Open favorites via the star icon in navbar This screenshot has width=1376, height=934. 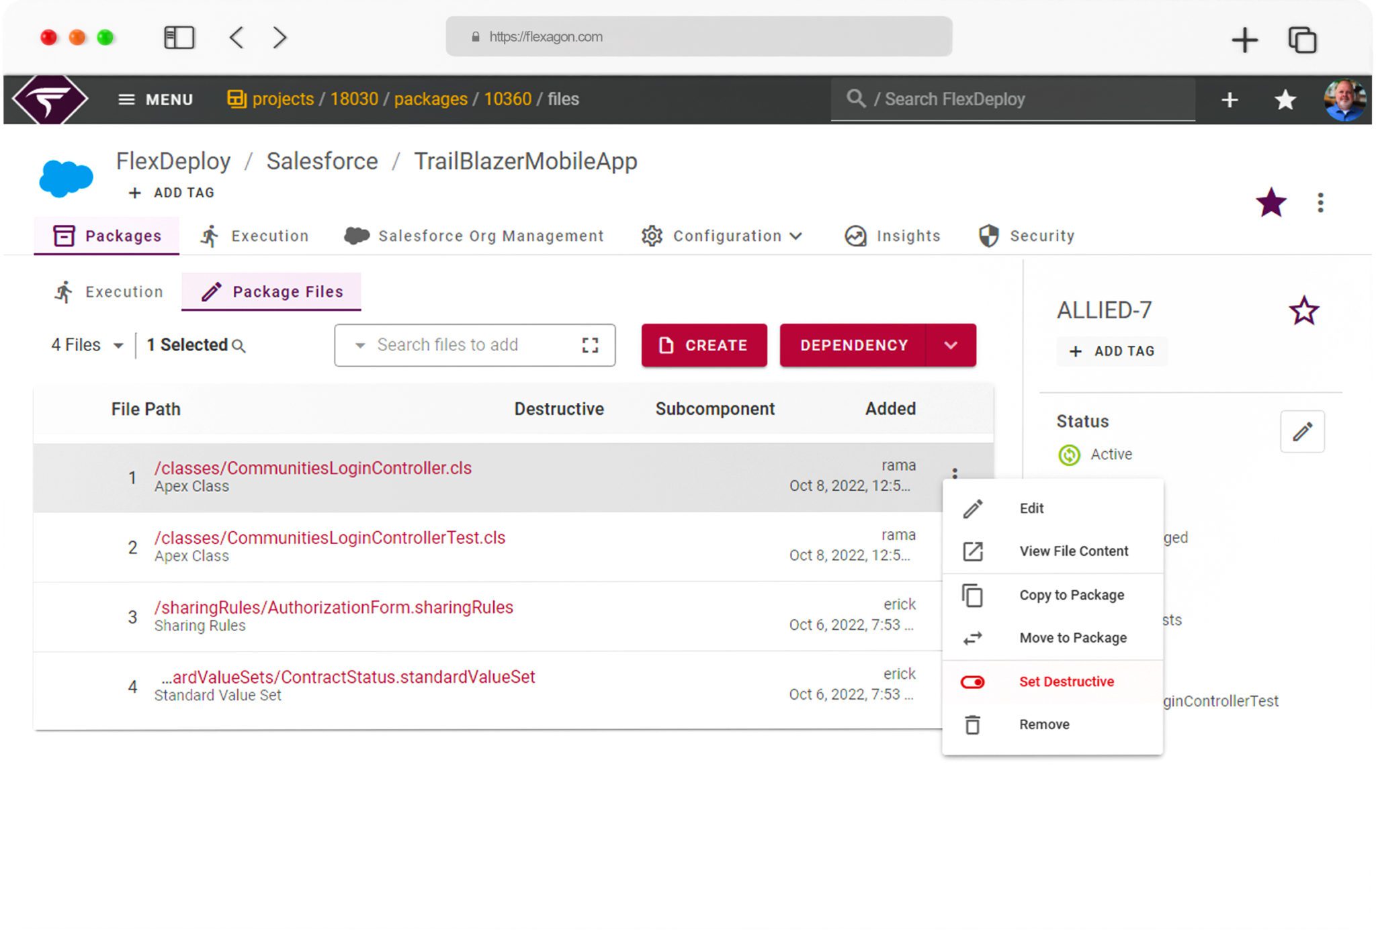[1285, 99]
